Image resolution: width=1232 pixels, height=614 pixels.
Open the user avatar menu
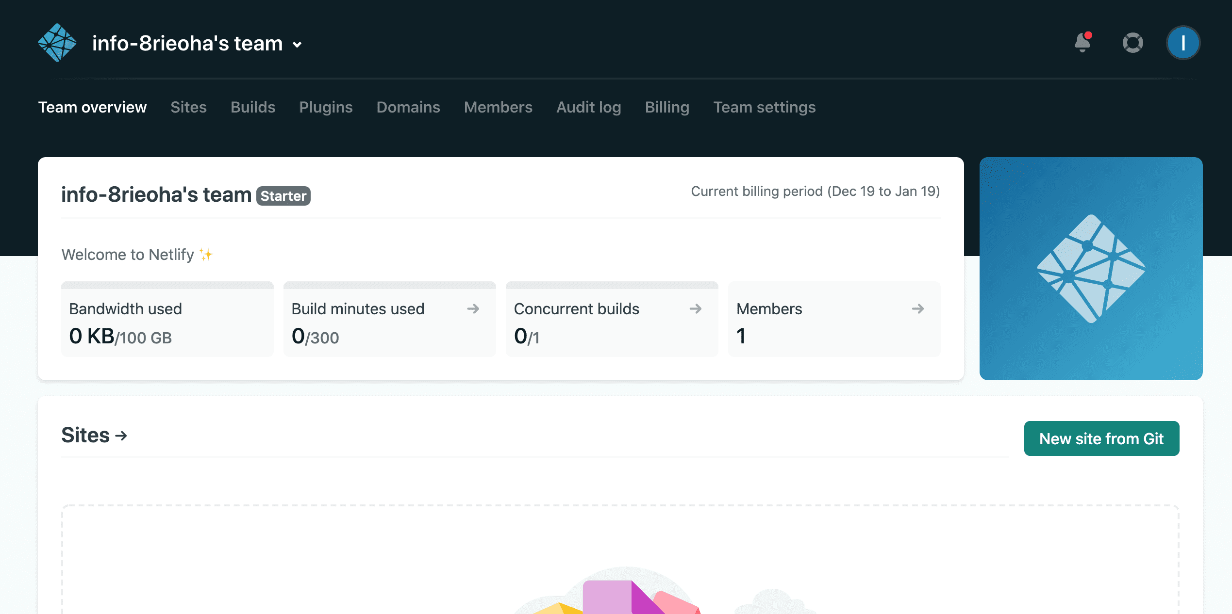pyautogui.click(x=1183, y=43)
